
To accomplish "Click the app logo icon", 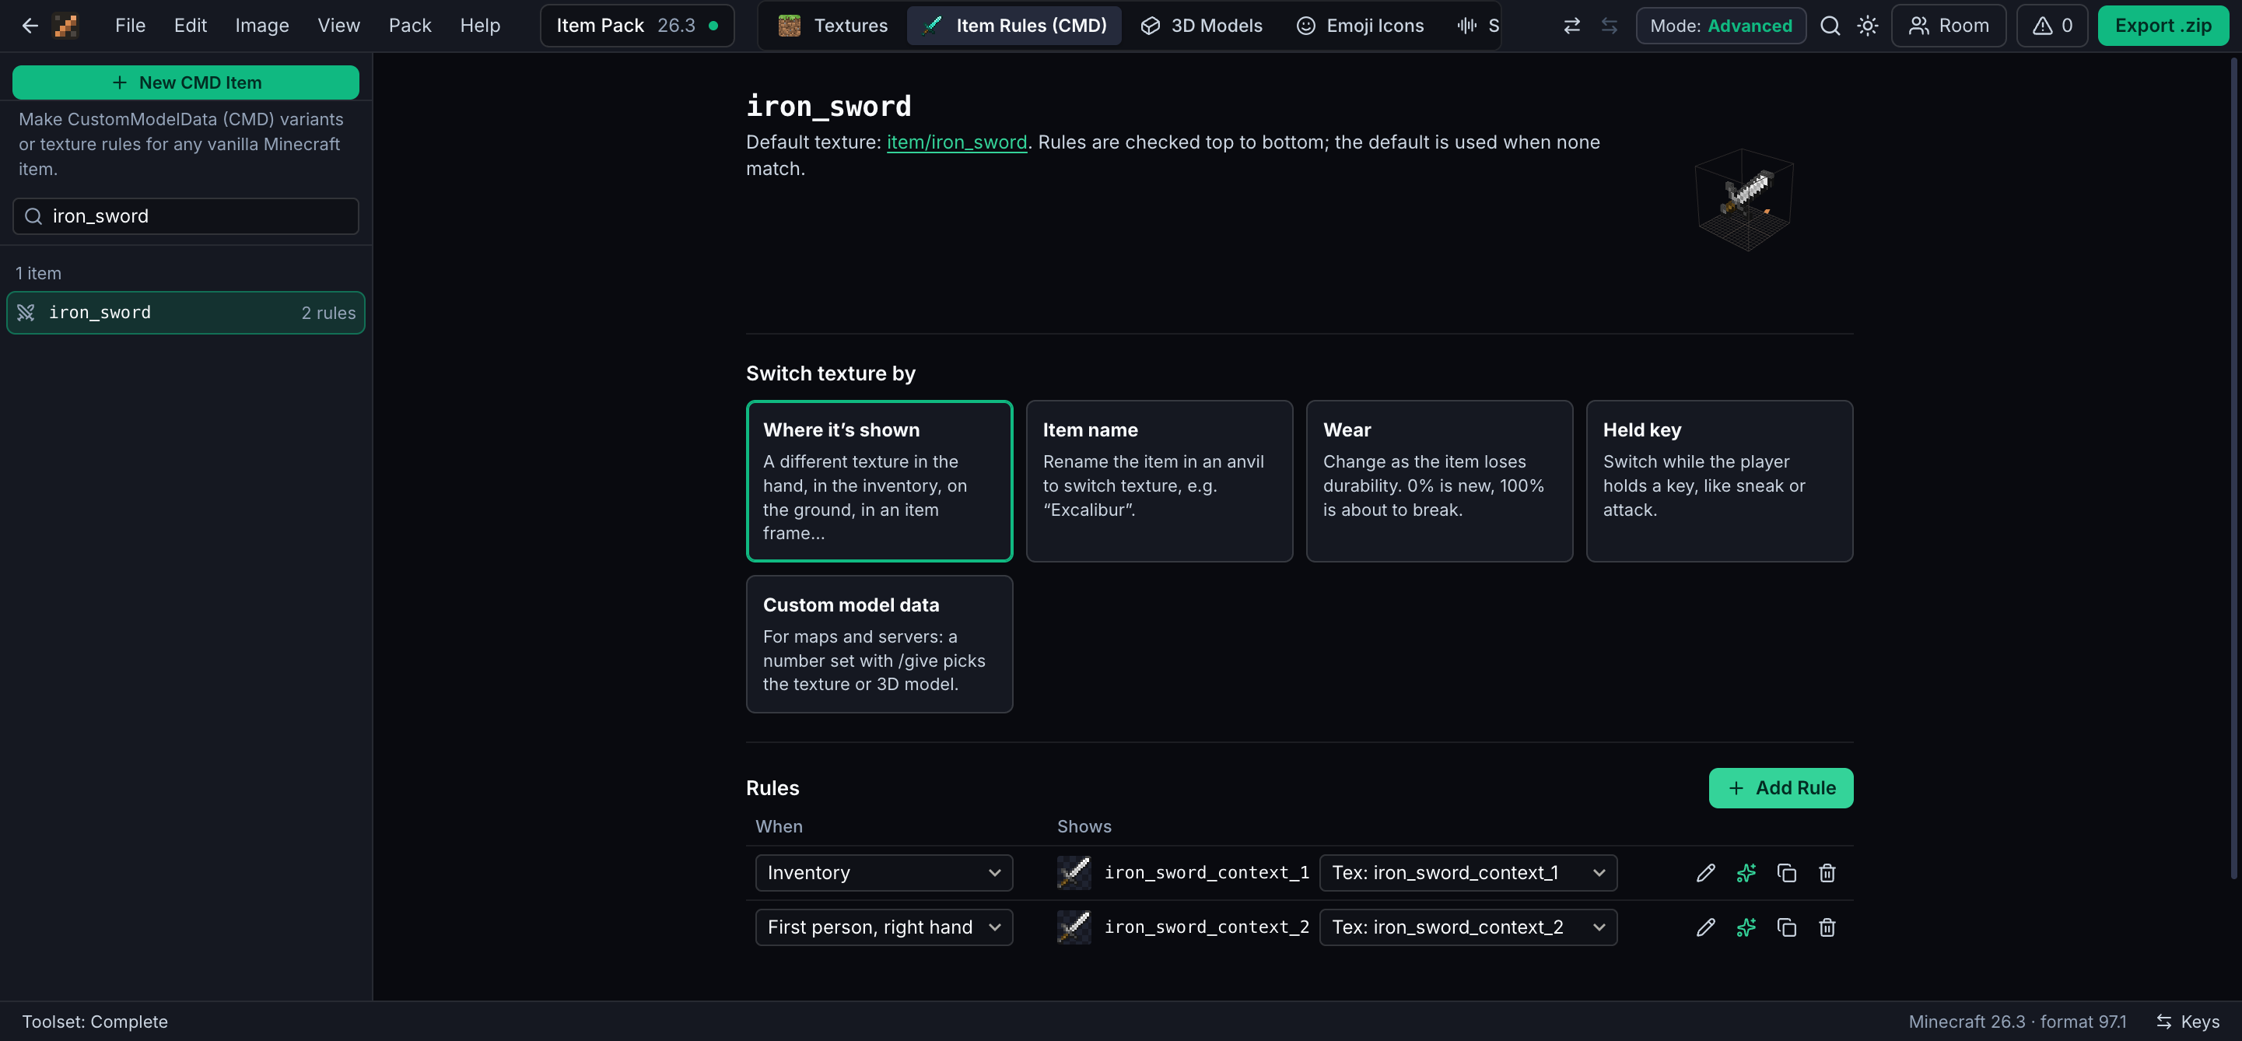I will point(66,25).
